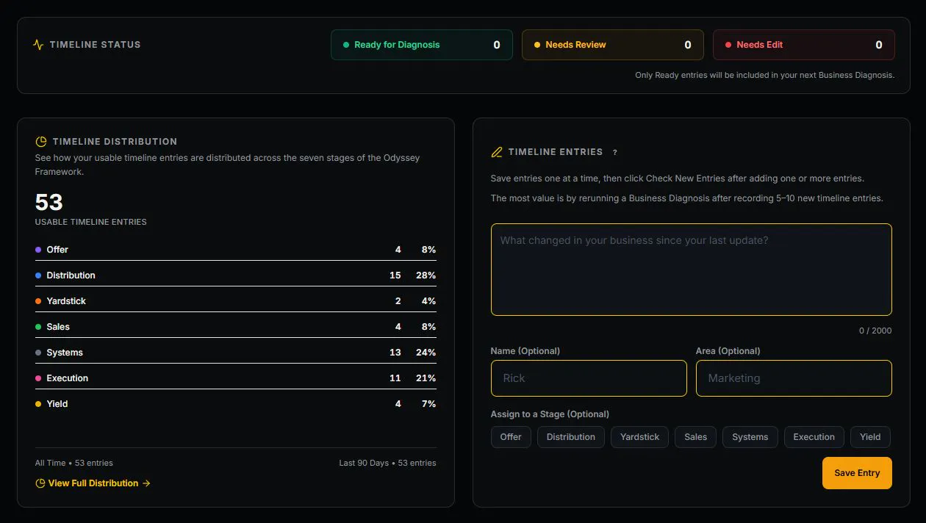Click the '0 / 2000' character counter
This screenshot has width=926, height=523.
point(875,331)
